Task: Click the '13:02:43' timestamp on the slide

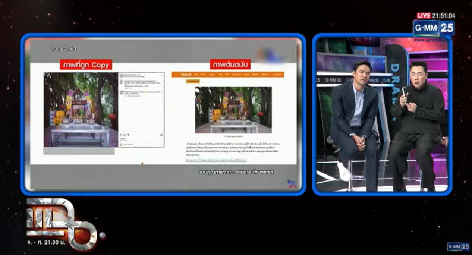Action: tap(64, 49)
